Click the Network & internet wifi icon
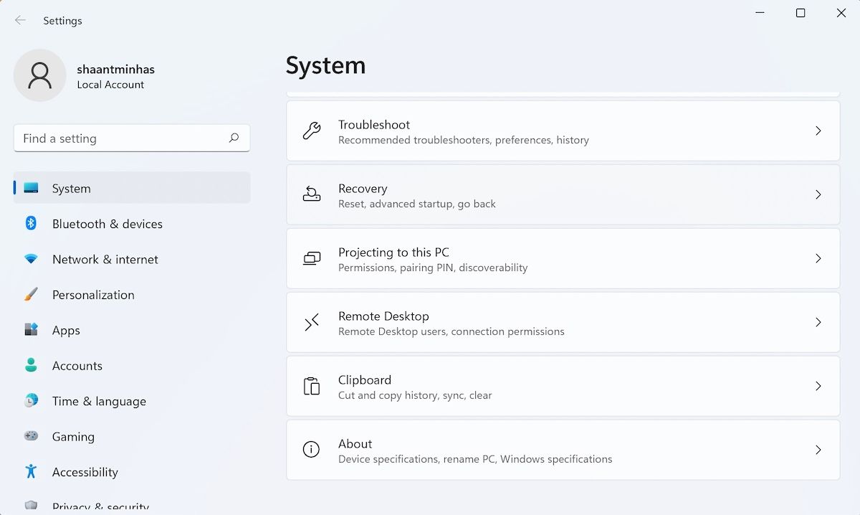 [x=30, y=260]
